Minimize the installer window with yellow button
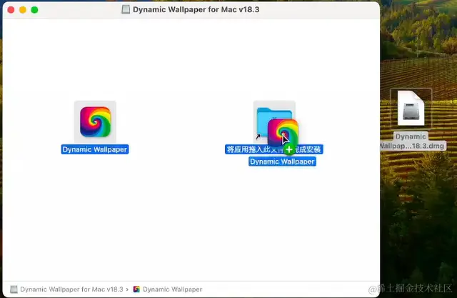This screenshot has height=298, width=457. 23,10
